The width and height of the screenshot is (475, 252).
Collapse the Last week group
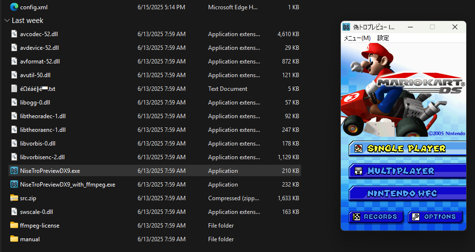[x=7, y=21]
